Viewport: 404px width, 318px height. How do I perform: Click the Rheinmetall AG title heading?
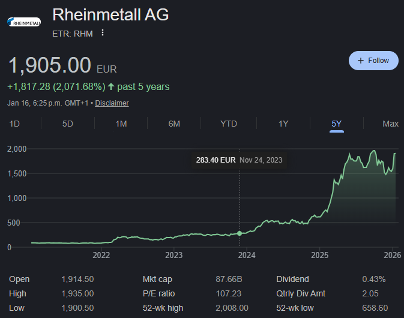click(110, 15)
